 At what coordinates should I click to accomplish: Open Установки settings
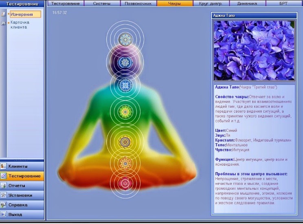click(x=22, y=195)
